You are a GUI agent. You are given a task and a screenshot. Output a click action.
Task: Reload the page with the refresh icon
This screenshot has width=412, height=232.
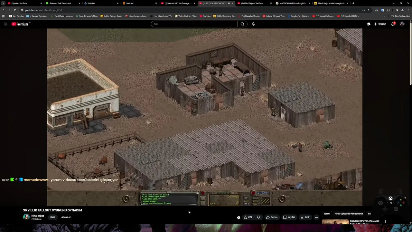[x=15, y=10]
